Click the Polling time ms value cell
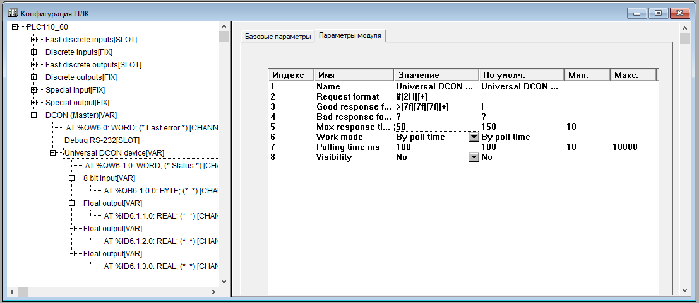The height and width of the screenshot is (303, 699). coord(435,147)
